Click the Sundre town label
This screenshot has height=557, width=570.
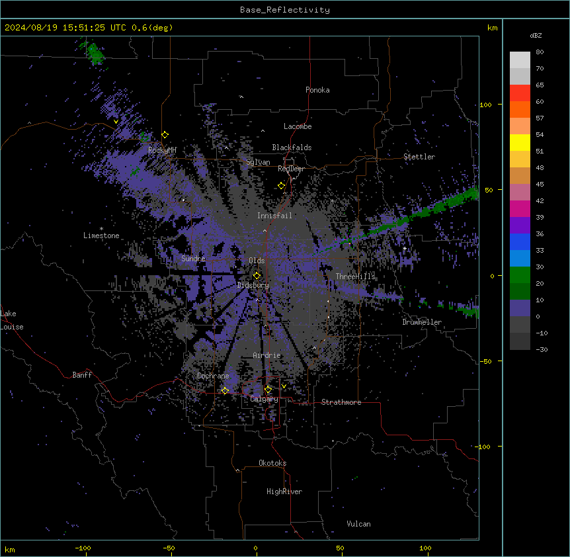(193, 259)
